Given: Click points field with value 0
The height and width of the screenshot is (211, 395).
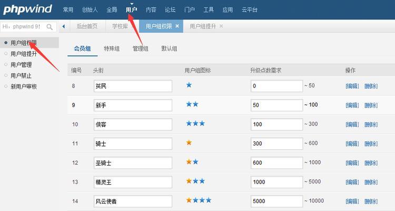Looking at the screenshot, I should point(276,86).
